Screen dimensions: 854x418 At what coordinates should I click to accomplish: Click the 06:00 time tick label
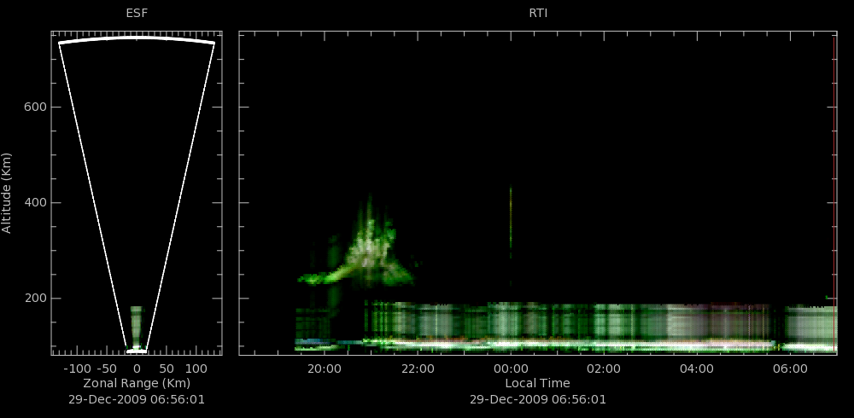(790, 369)
